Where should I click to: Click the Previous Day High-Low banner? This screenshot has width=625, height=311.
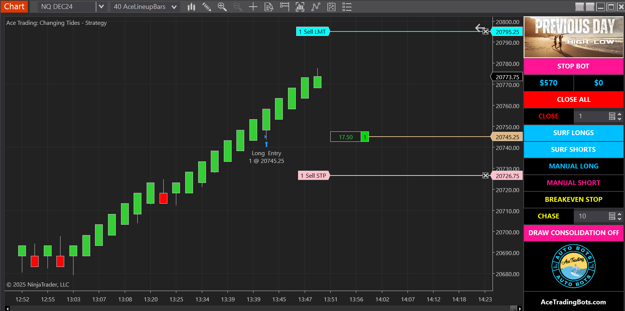(x=573, y=37)
